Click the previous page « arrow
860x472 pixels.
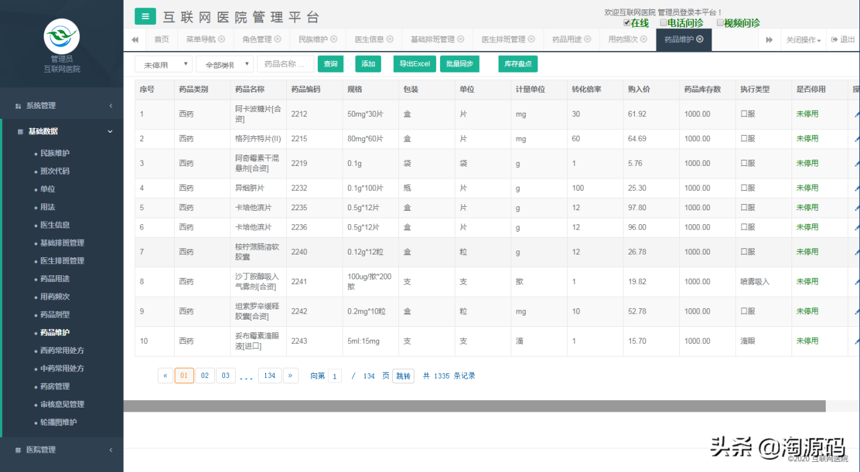[x=165, y=375]
